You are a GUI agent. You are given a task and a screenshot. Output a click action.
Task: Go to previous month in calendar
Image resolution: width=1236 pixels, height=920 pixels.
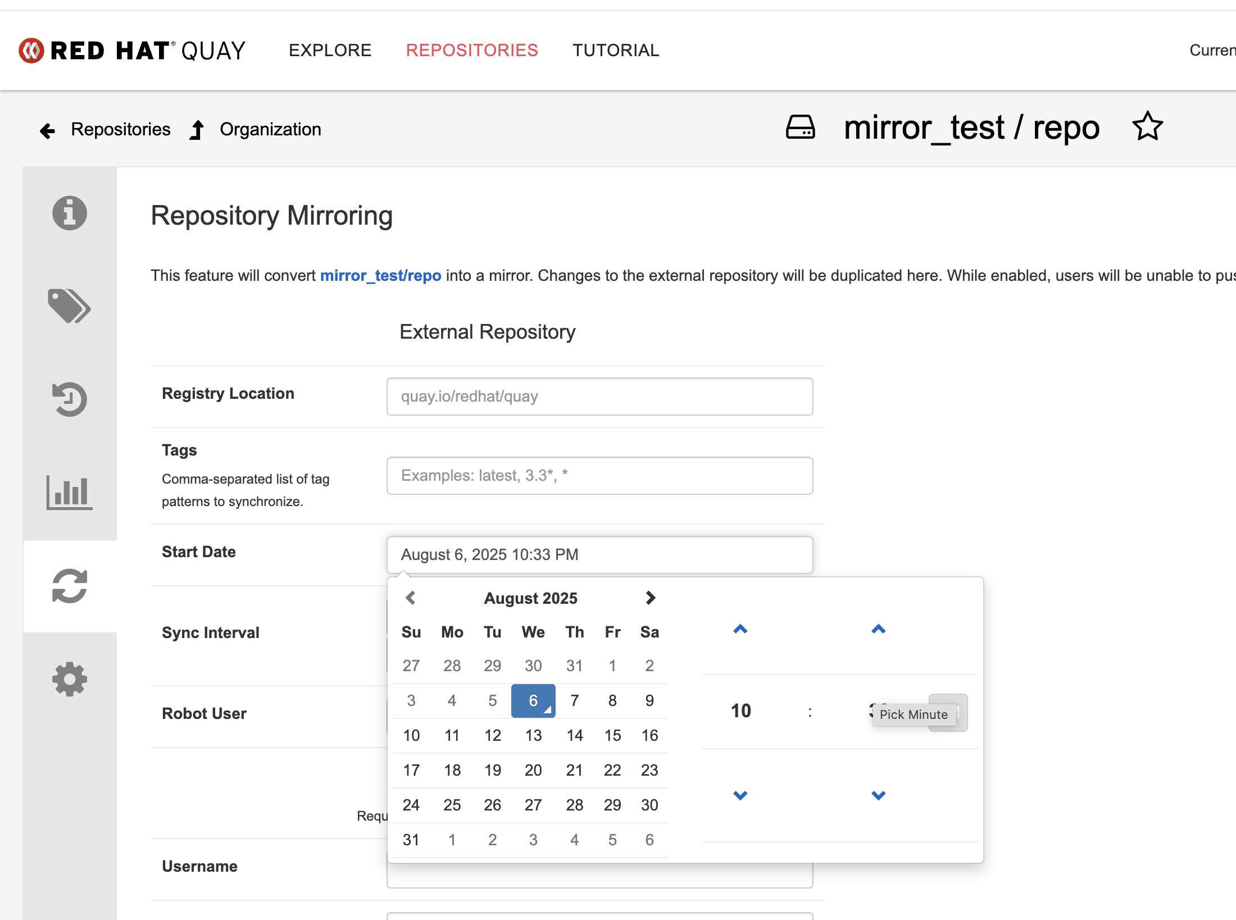tap(411, 598)
